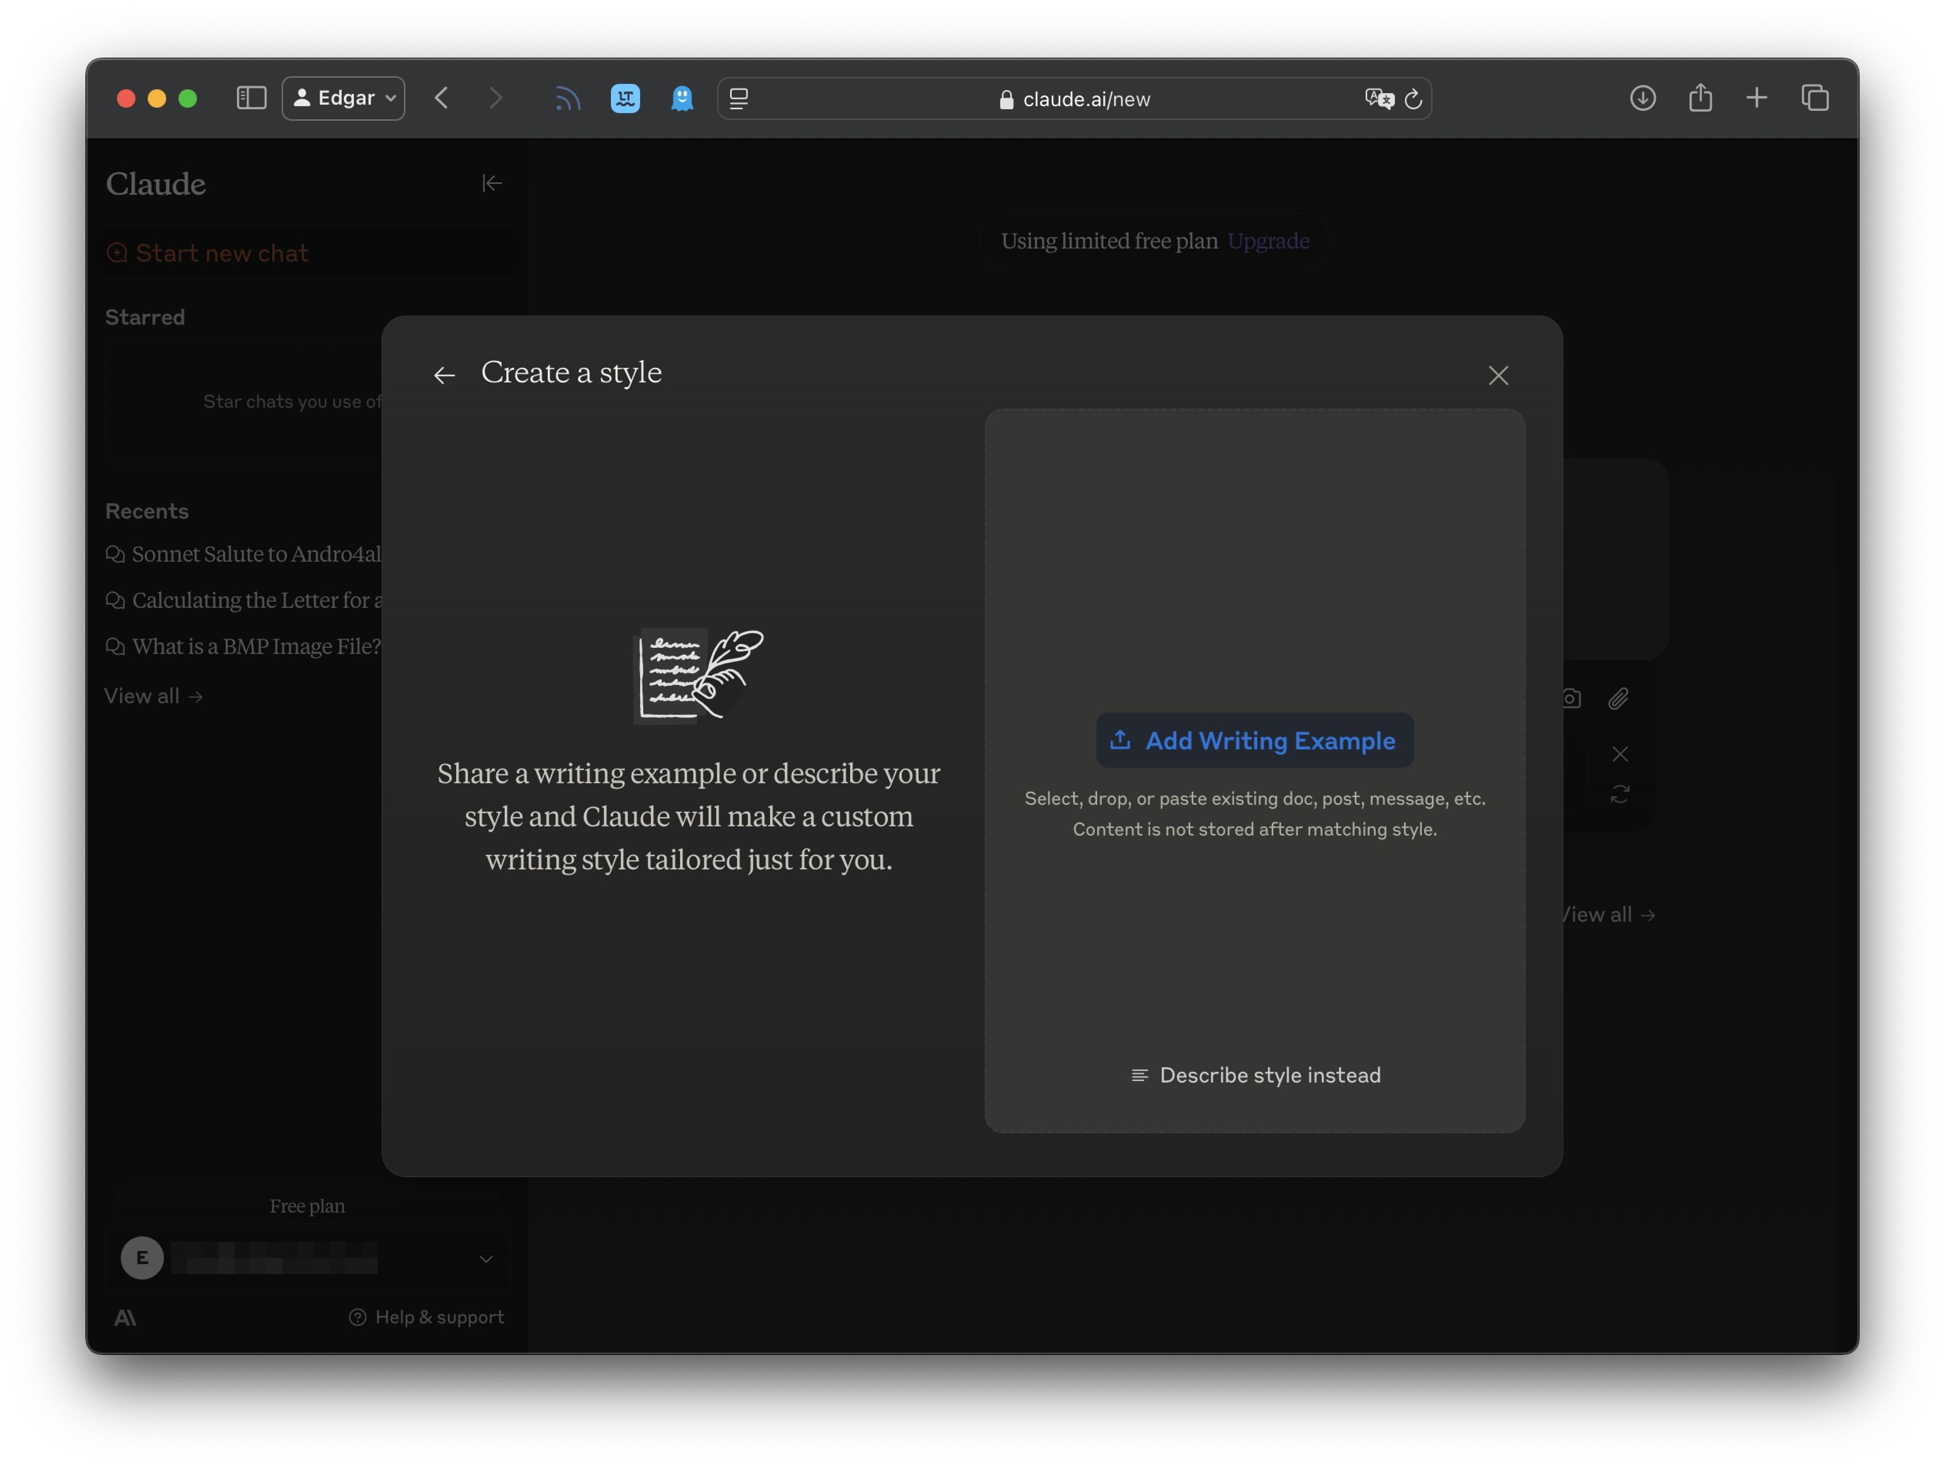Screen dimensions: 1945x1468
Task: Click the quill and paper illustration
Action: (698, 675)
